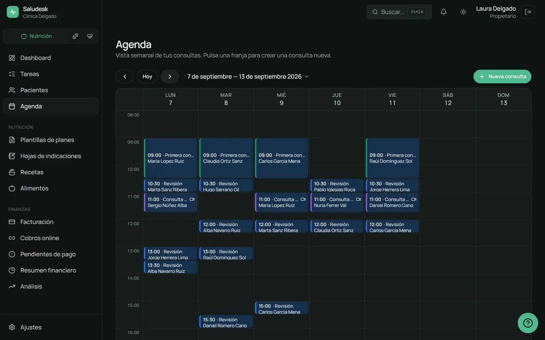The height and width of the screenshot is (340, 545).
Task: Click the Alimentos apple icon
Action: click(12, 188)
